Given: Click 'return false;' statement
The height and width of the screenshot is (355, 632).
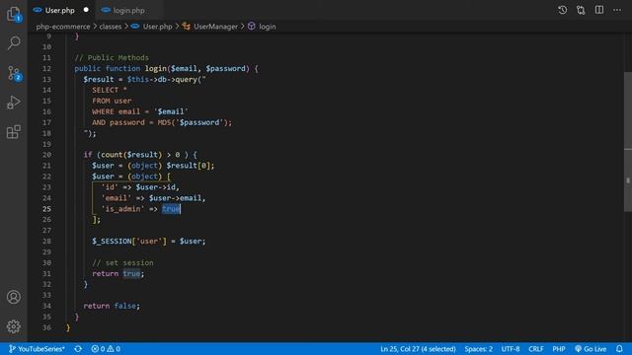Looking at the screenshot, I should pos(112,306).
